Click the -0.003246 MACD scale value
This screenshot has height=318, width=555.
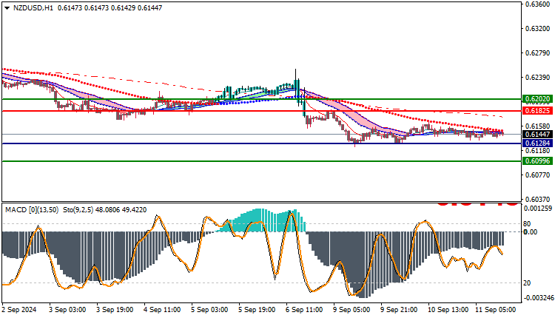(537, 298)
